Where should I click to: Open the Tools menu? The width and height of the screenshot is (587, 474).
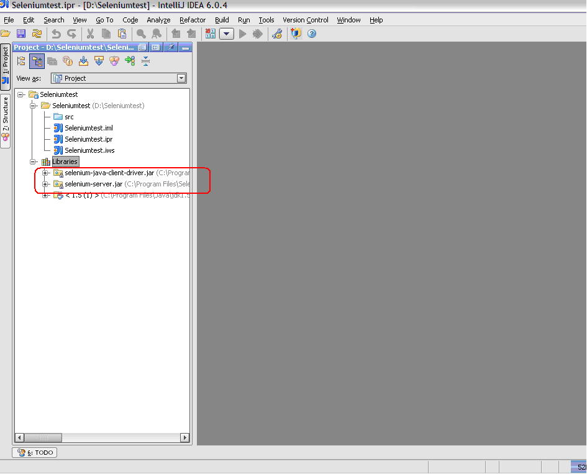(266, 20)
